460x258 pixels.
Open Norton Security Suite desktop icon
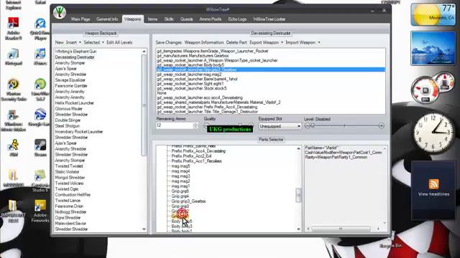click(x=14, y=90)
